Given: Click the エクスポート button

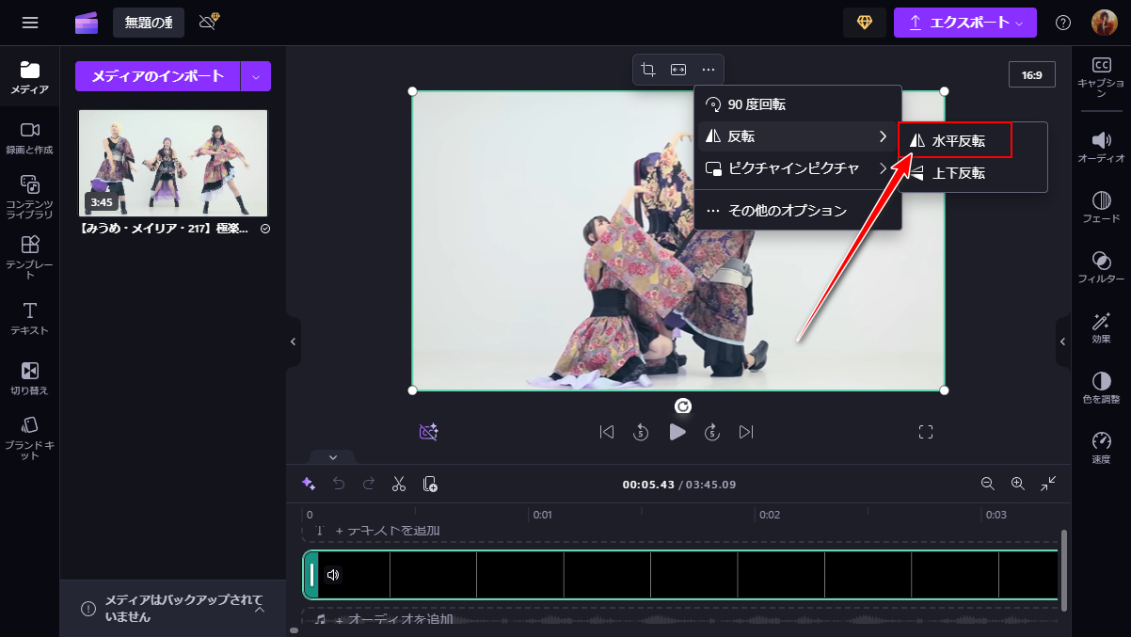Looking at the screenshot, I should [x=964, y=23].
